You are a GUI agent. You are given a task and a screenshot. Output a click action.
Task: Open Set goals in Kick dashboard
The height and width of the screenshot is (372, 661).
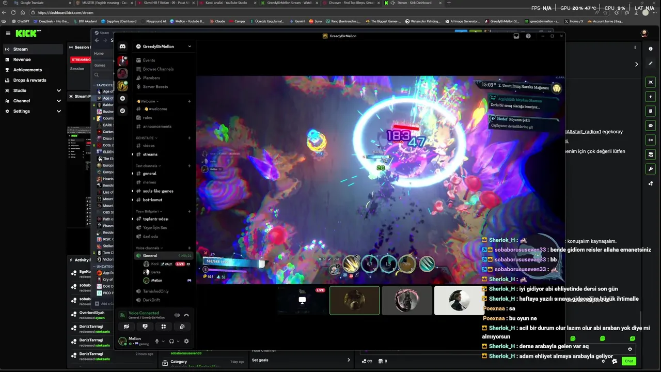(301, 360)
